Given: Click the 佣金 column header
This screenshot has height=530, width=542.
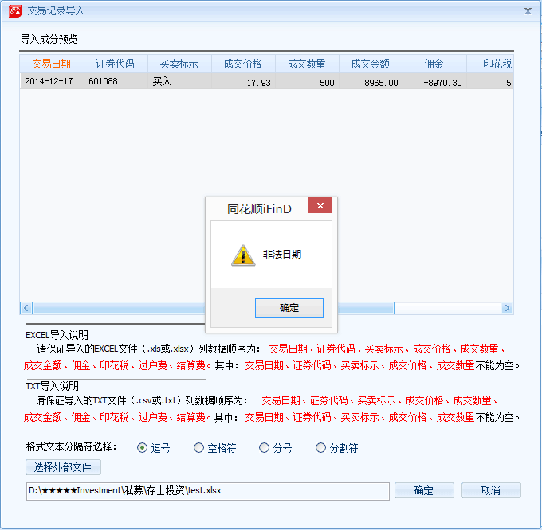Looking at the screenshot, I should pyautogui.click(x=434, y=64).
